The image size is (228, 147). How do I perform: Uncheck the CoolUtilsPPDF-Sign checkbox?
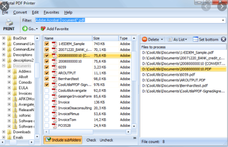[47, 84]
